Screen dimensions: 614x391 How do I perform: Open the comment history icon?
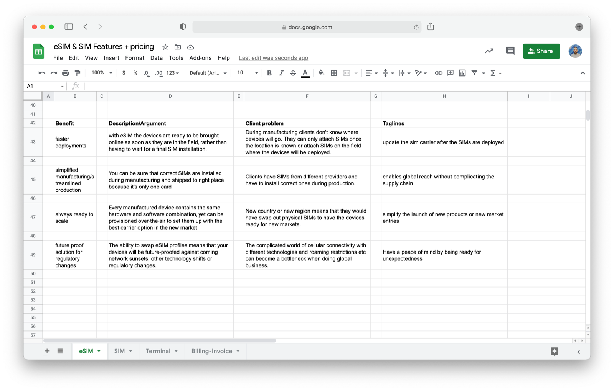(510, 51)
